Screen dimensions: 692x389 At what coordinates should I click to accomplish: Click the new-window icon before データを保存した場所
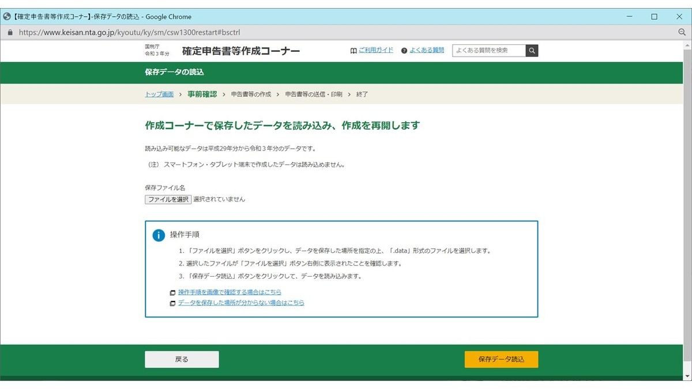pos(172,303)
